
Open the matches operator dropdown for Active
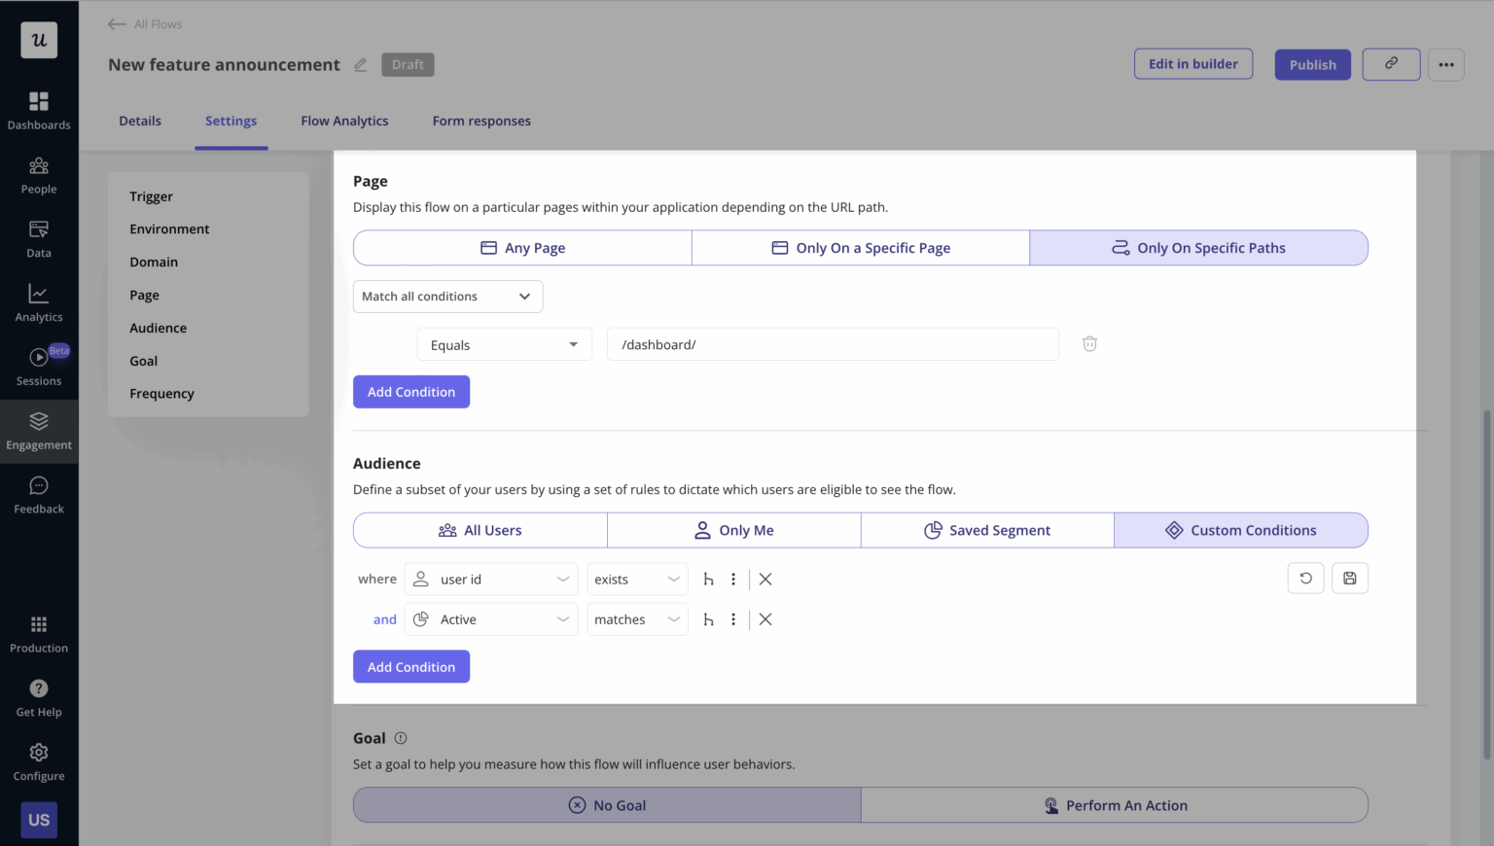(x=637, y=618)
